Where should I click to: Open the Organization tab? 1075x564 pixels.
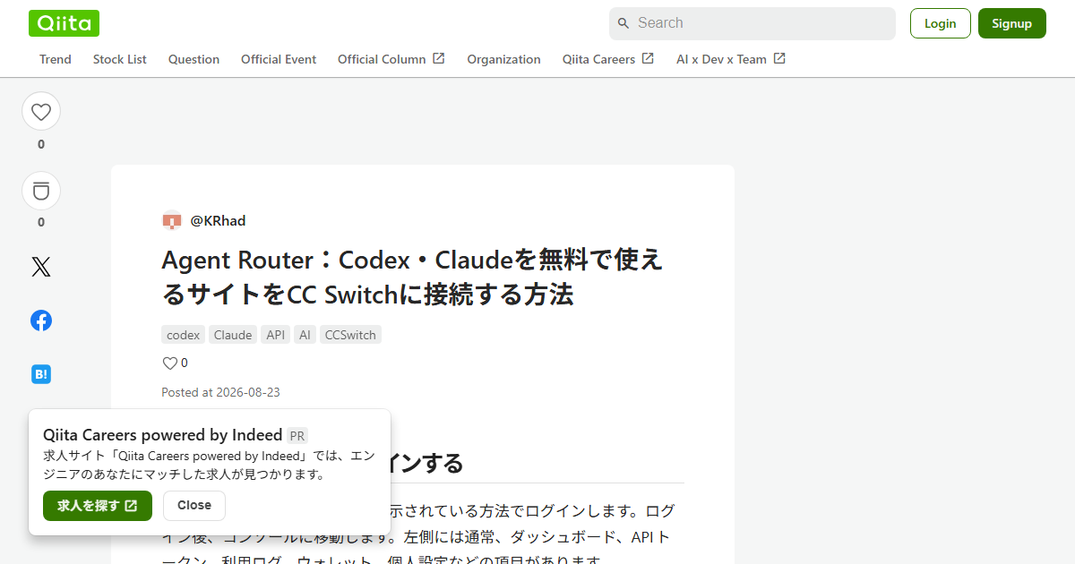(x=503, y=59)
